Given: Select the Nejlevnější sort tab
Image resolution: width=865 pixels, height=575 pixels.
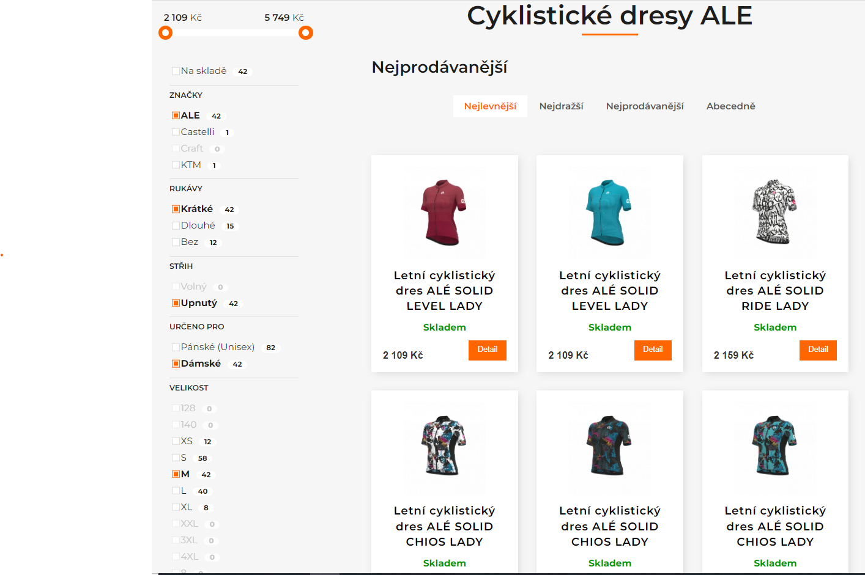Looking at the screenshot, I should [x=490, y=106].
